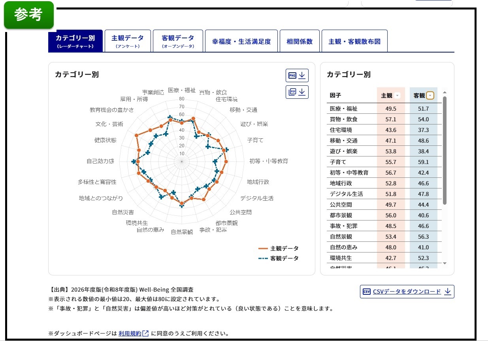Select the 初等・中等教育 row label in the table

coord(349,173)
